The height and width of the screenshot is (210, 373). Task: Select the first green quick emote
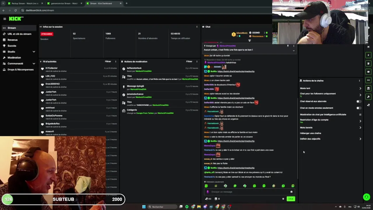[x=206, y=186]
